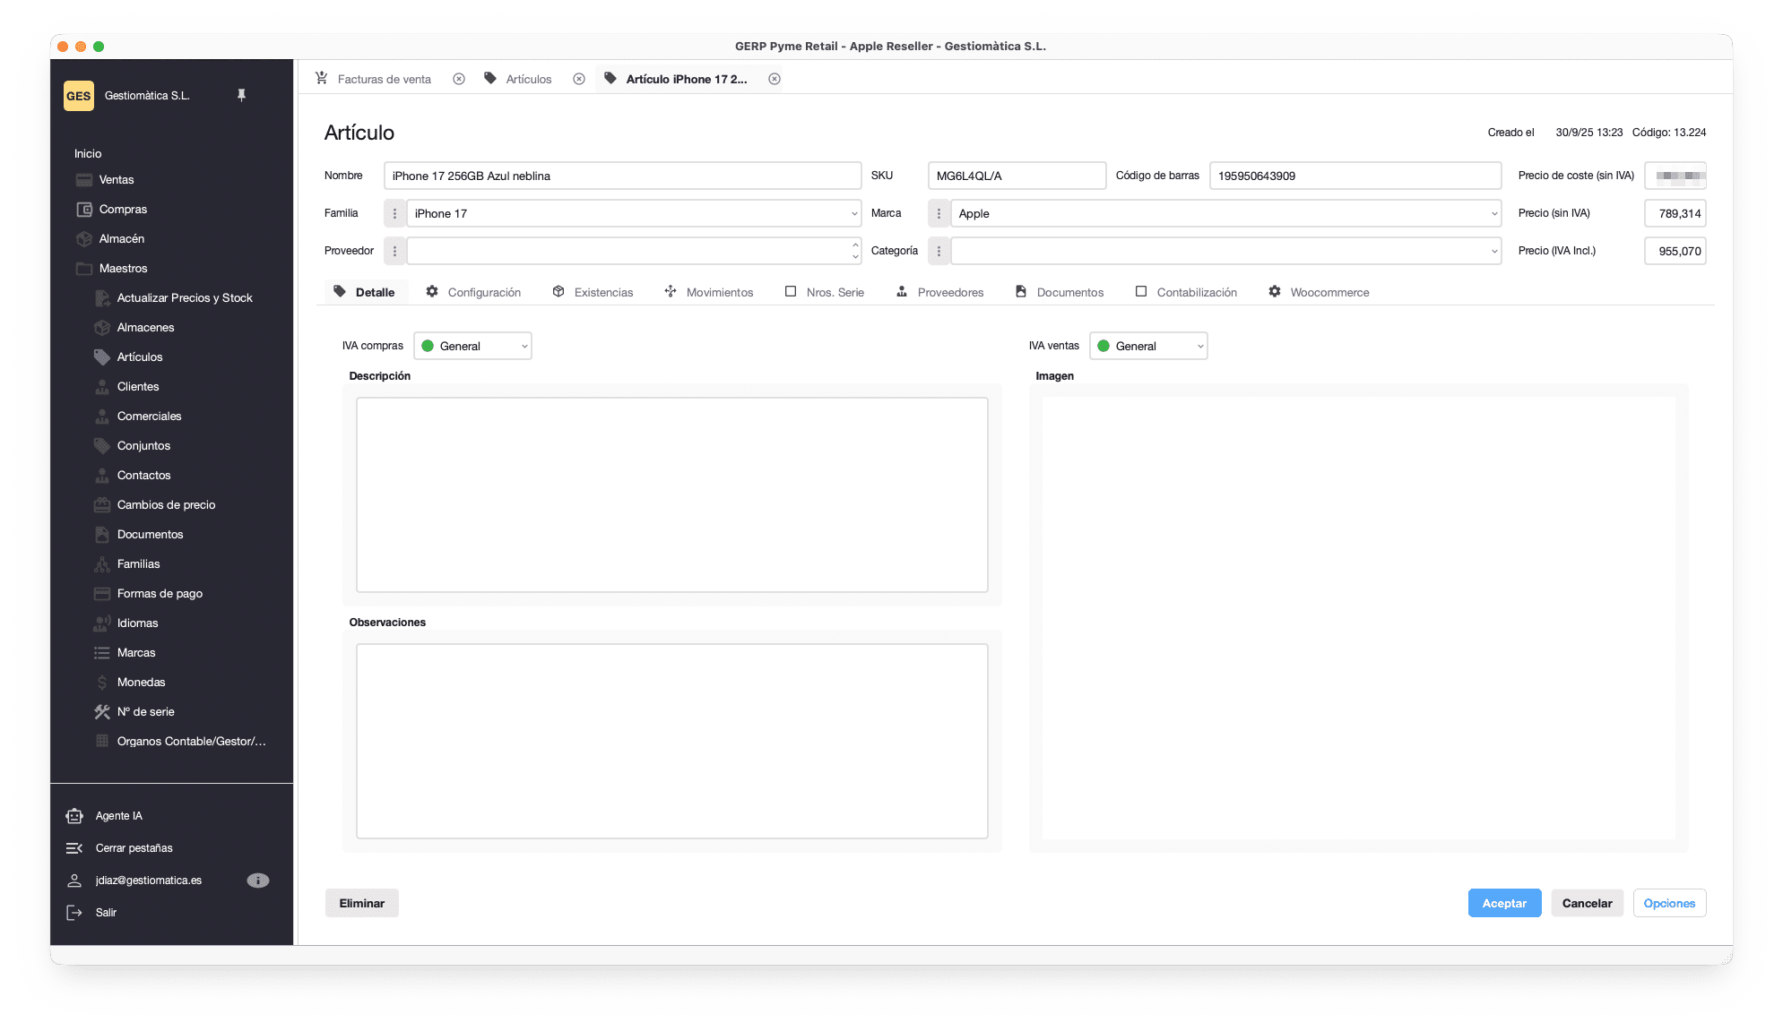The height and width of the screenshot is (1031, 1783).
Task: Open the Categoría dropdown arrow
Action: pos(1493,252)
